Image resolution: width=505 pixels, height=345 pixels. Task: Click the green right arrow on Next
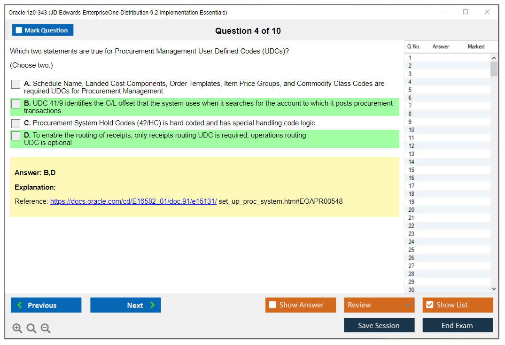(153, 305)
